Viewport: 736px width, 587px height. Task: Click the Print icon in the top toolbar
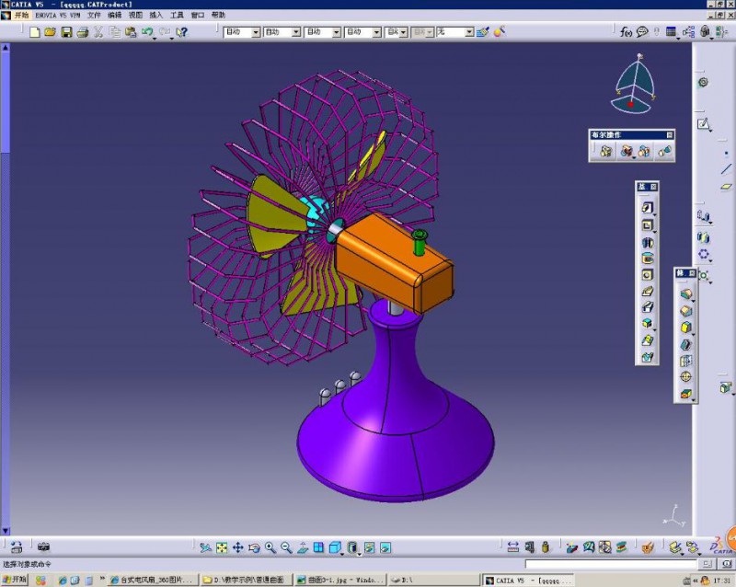click(82, 32)
